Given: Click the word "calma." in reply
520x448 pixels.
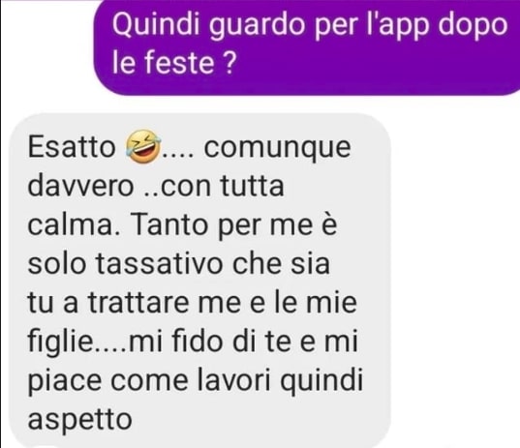Looking at the screenshot, I should [x=74, y=224].
